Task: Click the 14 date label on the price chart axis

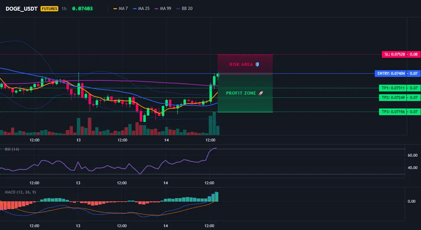Action: 166,140
